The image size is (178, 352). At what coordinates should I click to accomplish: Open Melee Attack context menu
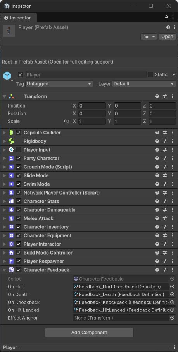tap(173, 218)
